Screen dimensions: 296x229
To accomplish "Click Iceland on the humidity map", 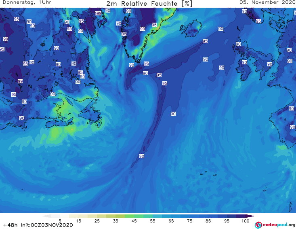I will coord(191,29).
